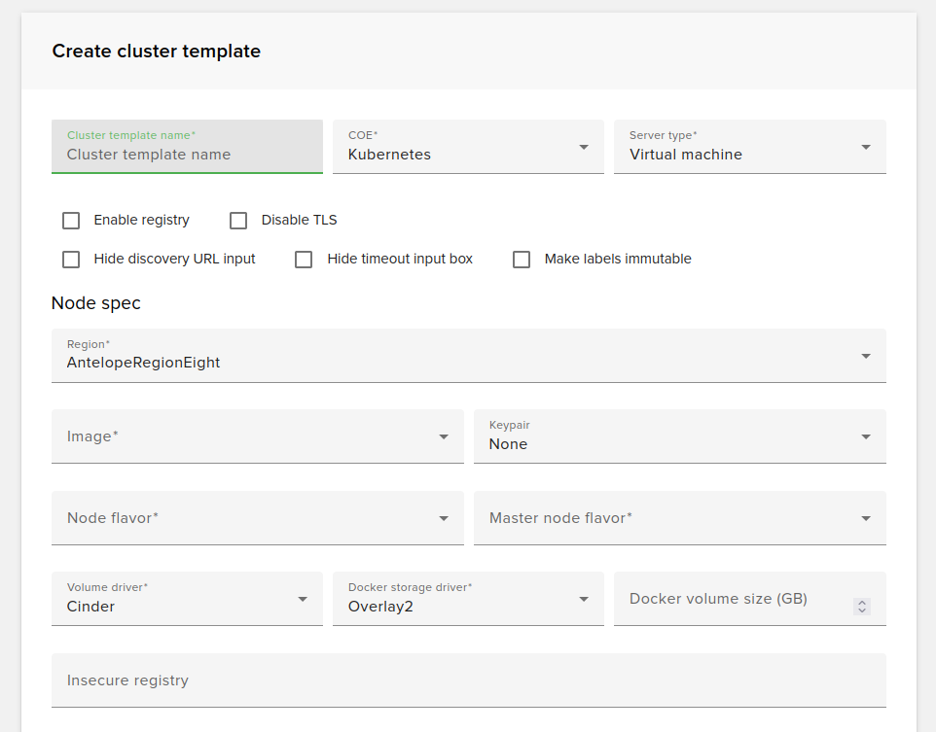Open the Docker storage driver dropdown
936x732 pixels.
tap(468, 599)
